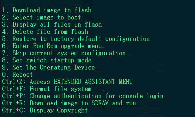Select 'Format file system' description text

click(x=60, y=89)
